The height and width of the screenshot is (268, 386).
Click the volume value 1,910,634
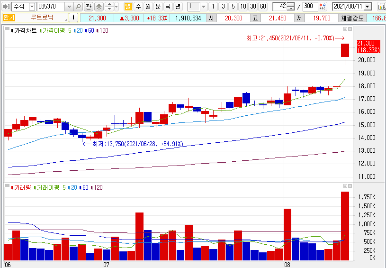click(x=188, y=18)
